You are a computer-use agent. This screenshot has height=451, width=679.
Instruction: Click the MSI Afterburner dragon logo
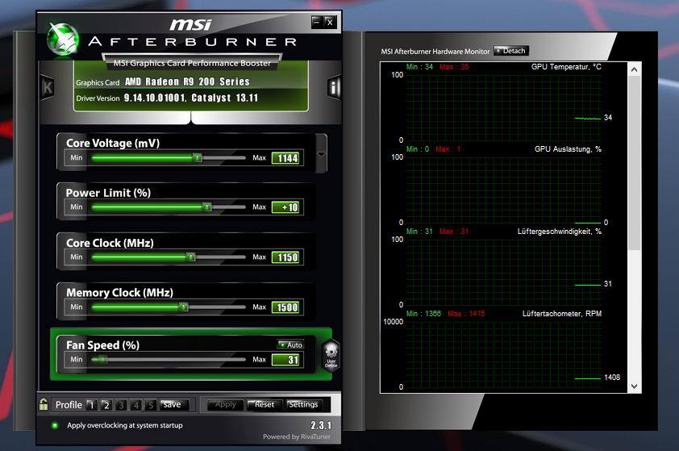(63, 40)
